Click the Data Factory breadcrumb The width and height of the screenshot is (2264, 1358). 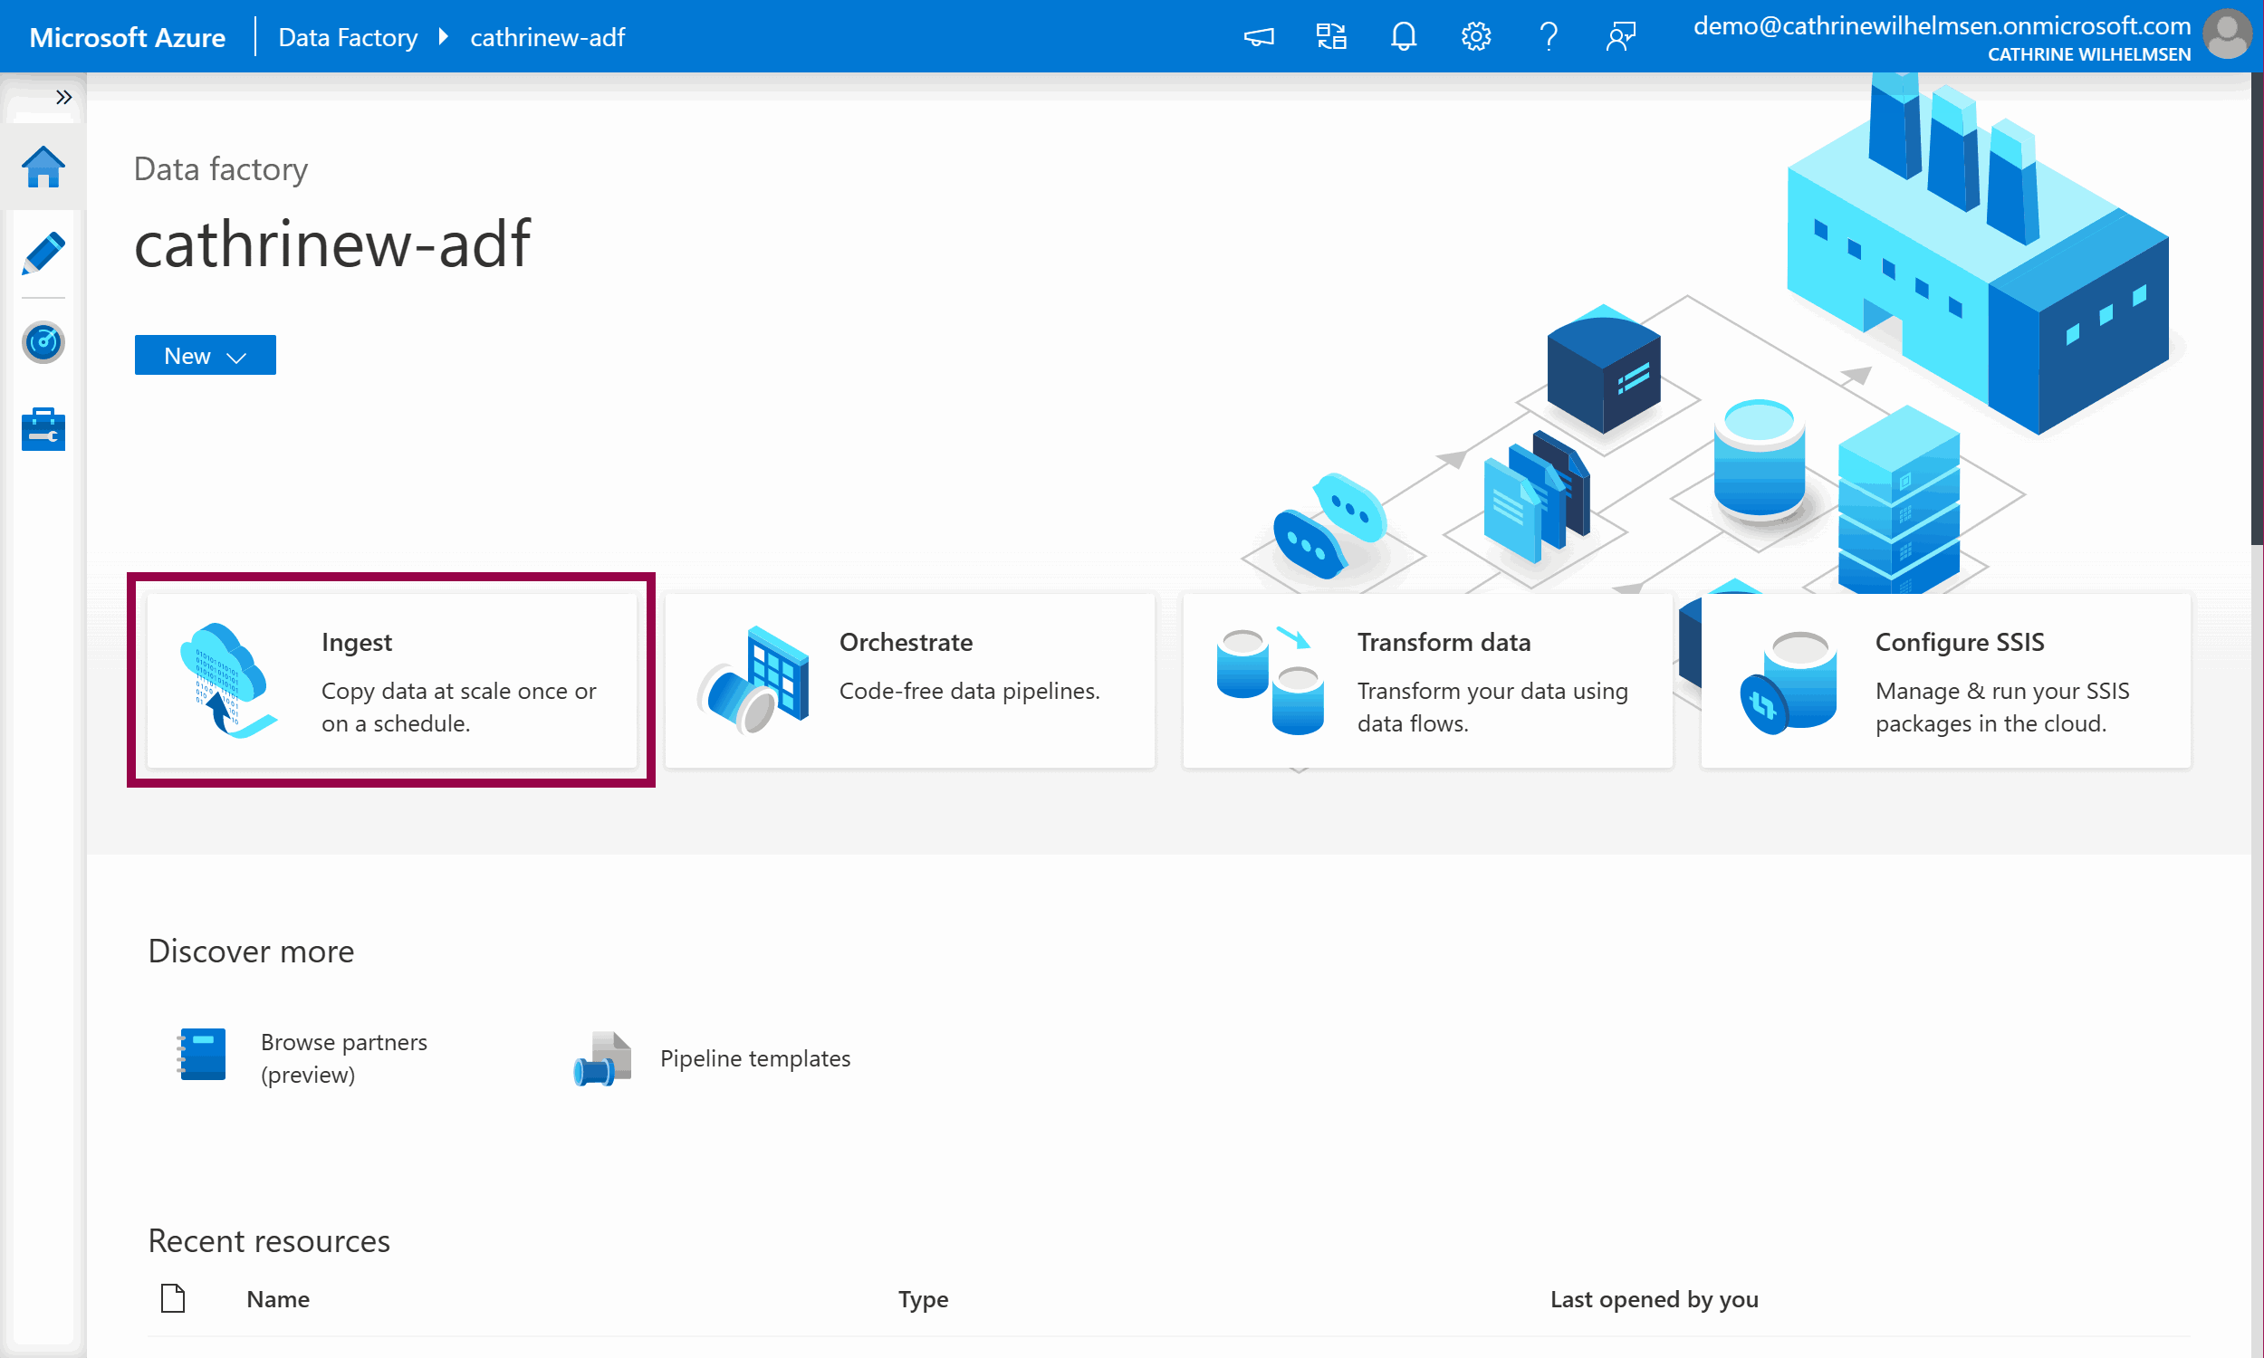click(x=348, y=37)
